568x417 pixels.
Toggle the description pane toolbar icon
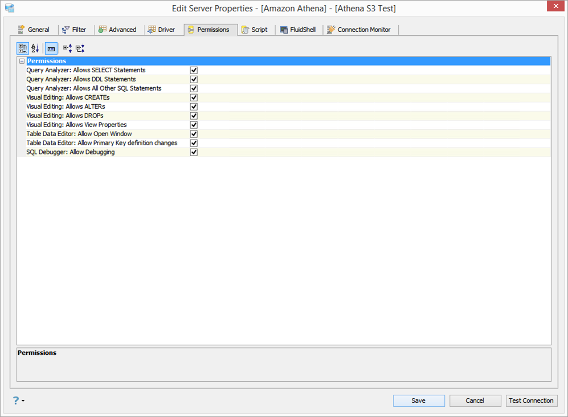click(x=51, y=48)
